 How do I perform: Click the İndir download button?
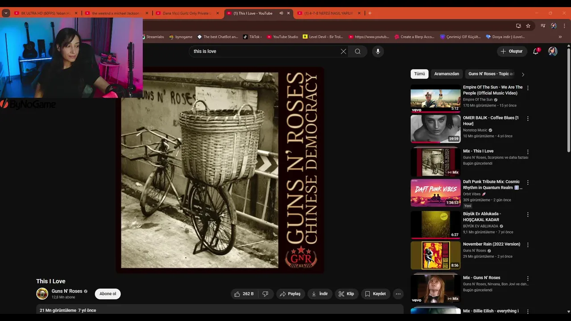pos(320,294)
